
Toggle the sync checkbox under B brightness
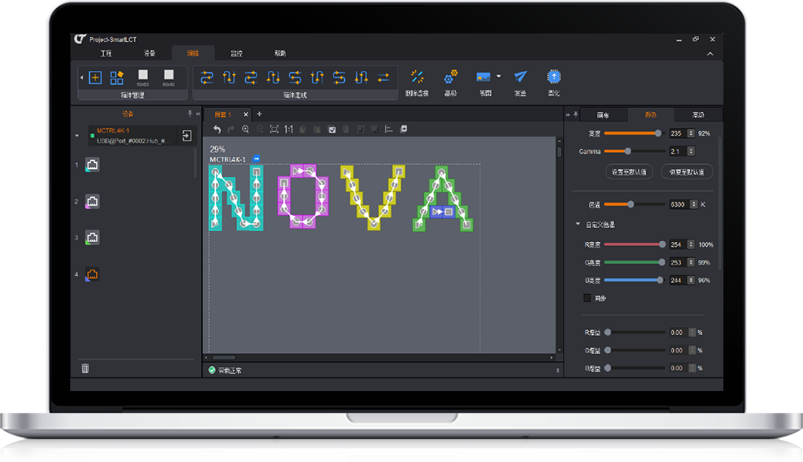click(587, 298)
